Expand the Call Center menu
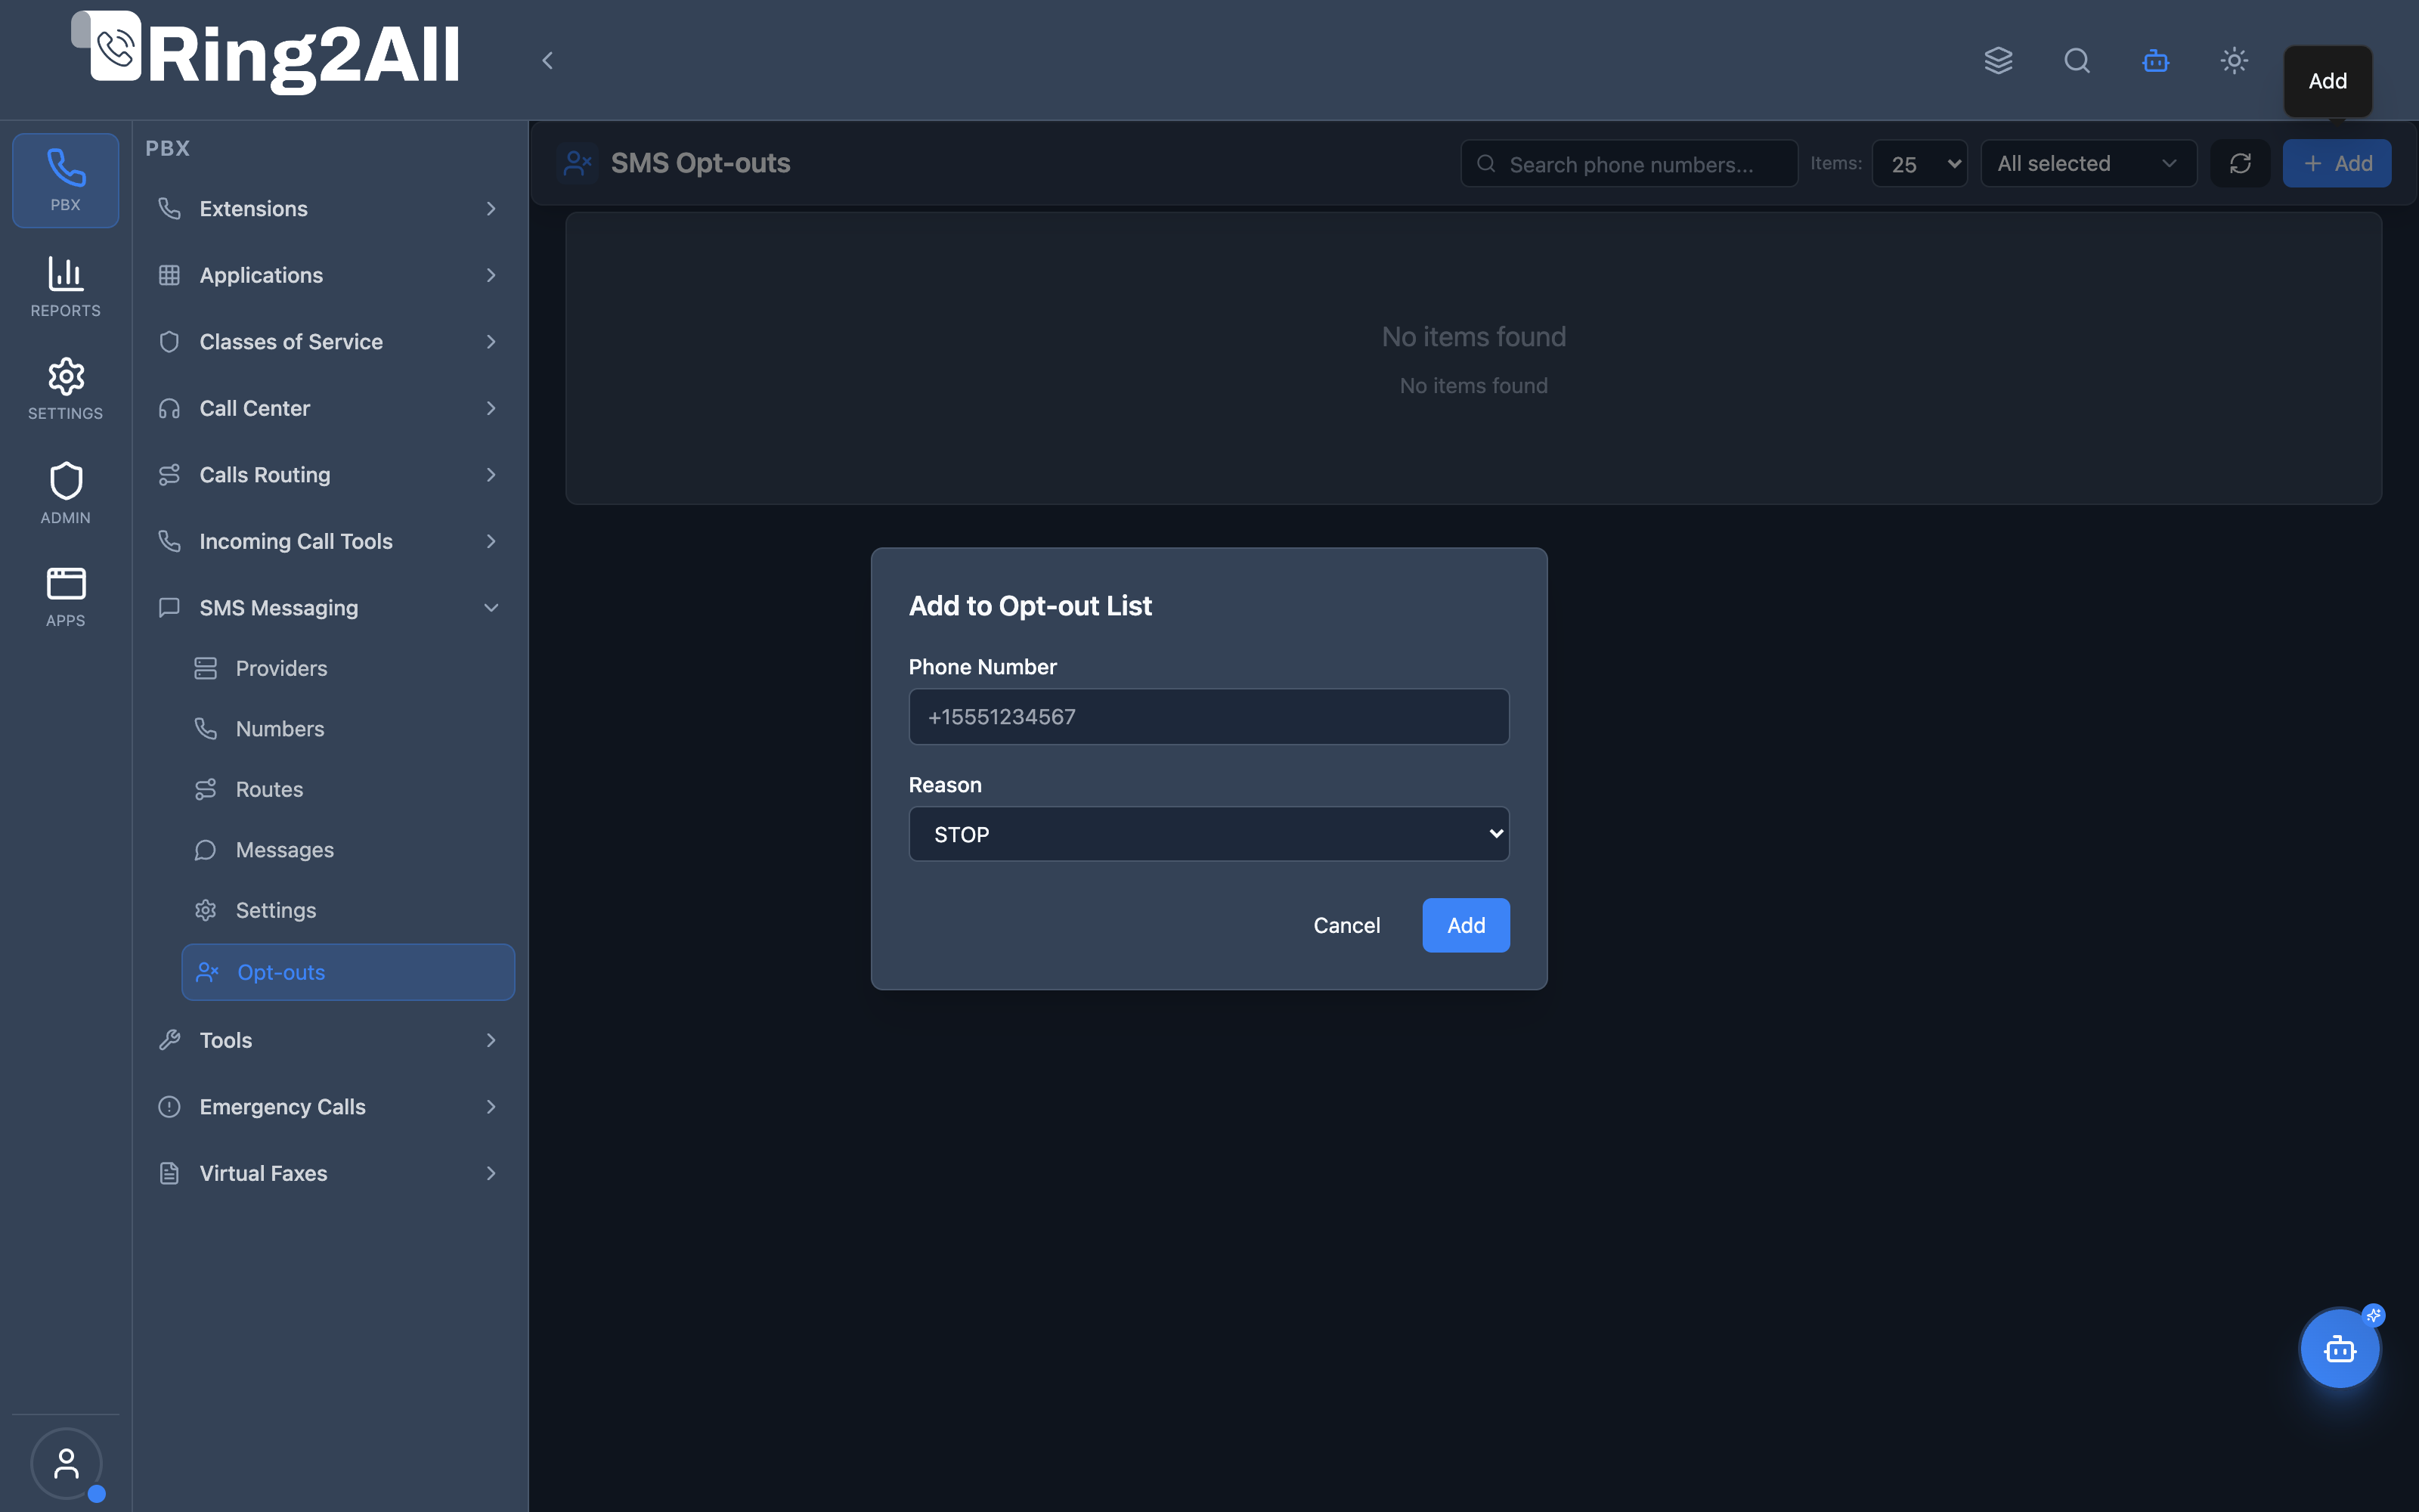This screenshot has height=1512, width=2419. coord(328,408)
